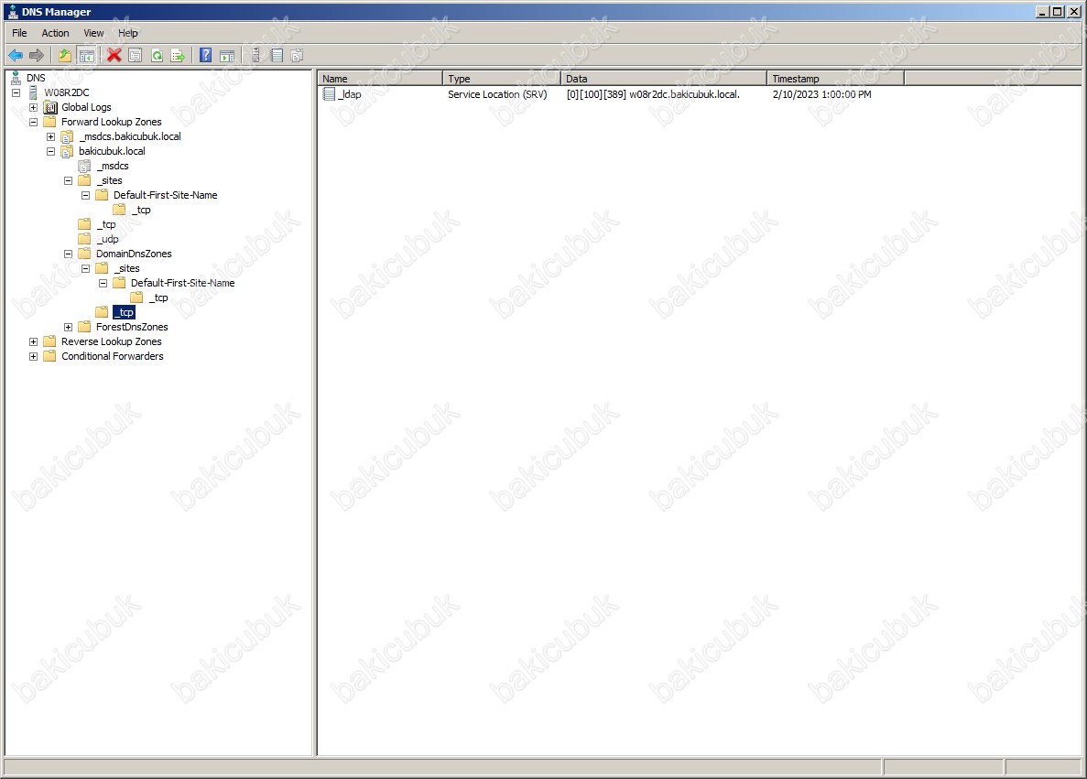Click the DNS Manager title bar icon
Image resolution: width=1087 pixels, height=779 pixels.
(x=13, y=12)
